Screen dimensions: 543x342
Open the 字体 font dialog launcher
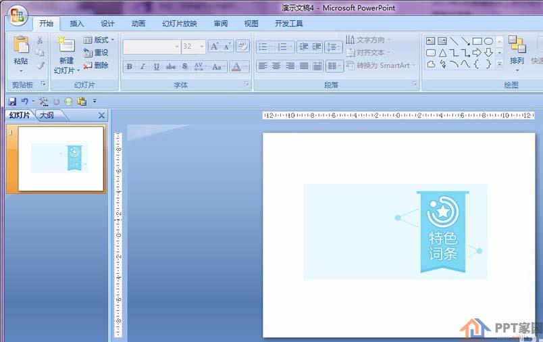(x=247, y=84)
